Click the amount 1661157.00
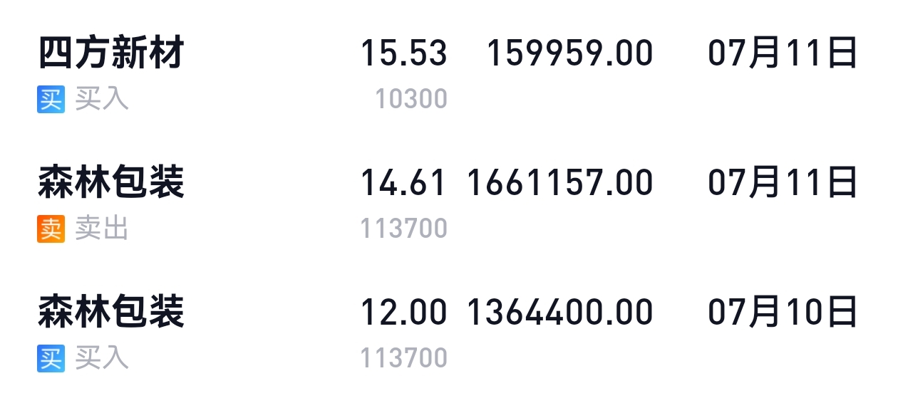This screenshot has width=898, height=403. click(x=559, y=184)
